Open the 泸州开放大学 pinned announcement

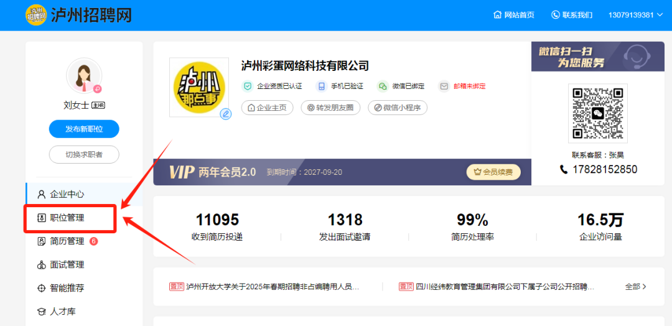[x=264, y=287]
